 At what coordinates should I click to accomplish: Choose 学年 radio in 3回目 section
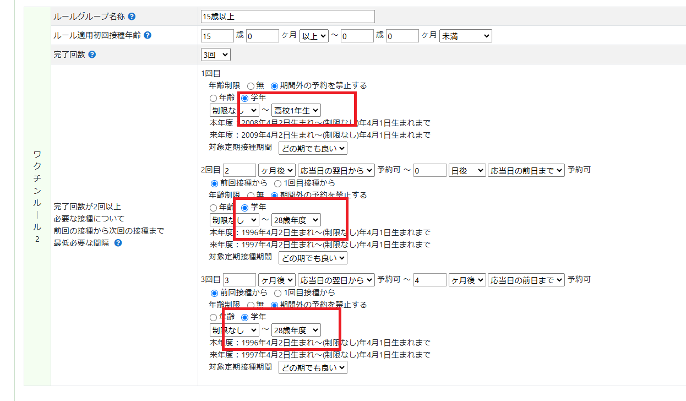[245, 317]
